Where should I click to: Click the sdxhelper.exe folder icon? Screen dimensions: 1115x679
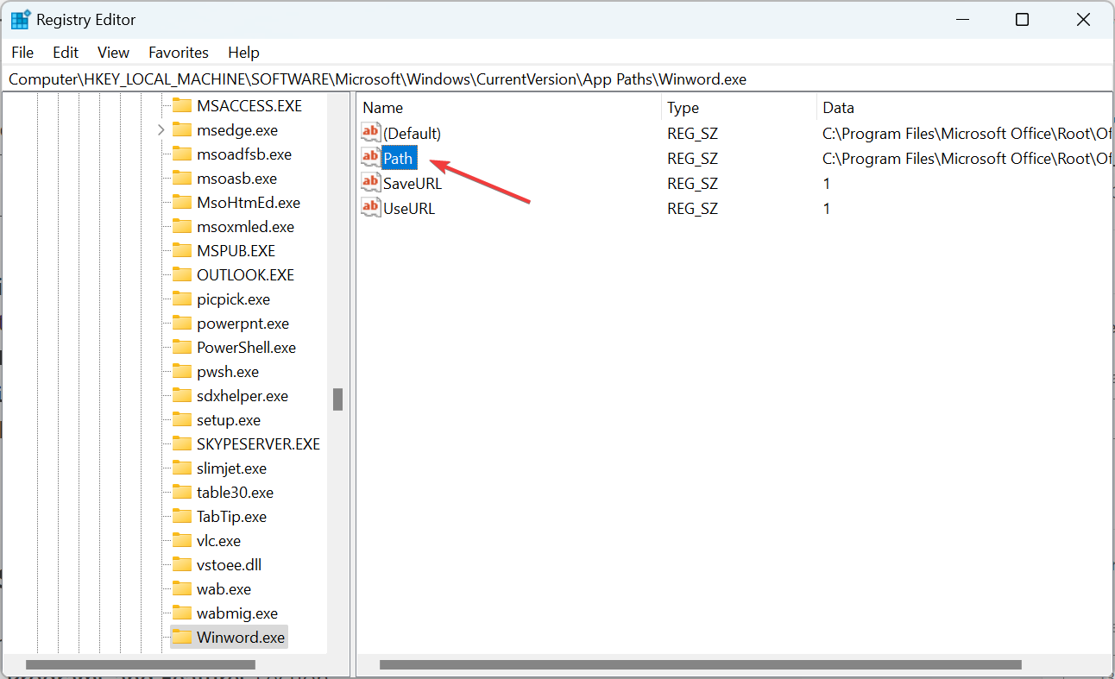coord(181,396)
